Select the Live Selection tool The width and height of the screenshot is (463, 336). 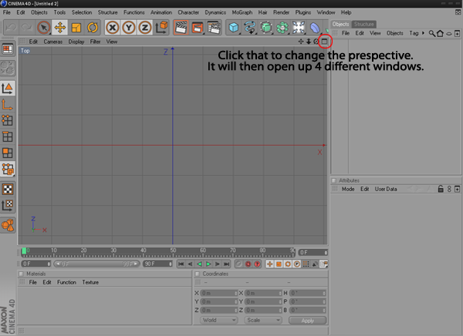(43, 28)
